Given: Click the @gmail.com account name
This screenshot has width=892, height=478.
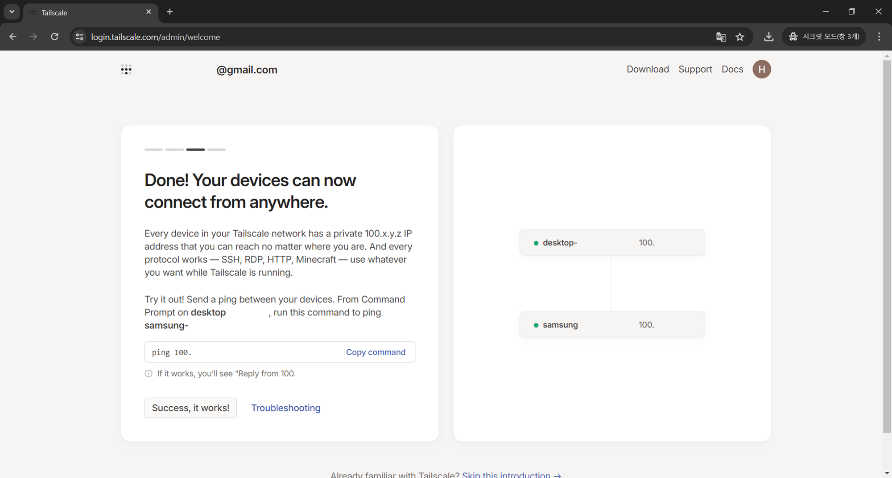Looking at the screenshot, I should (247, 69).
